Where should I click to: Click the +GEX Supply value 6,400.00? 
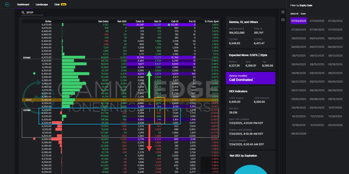tap(234, 102)
